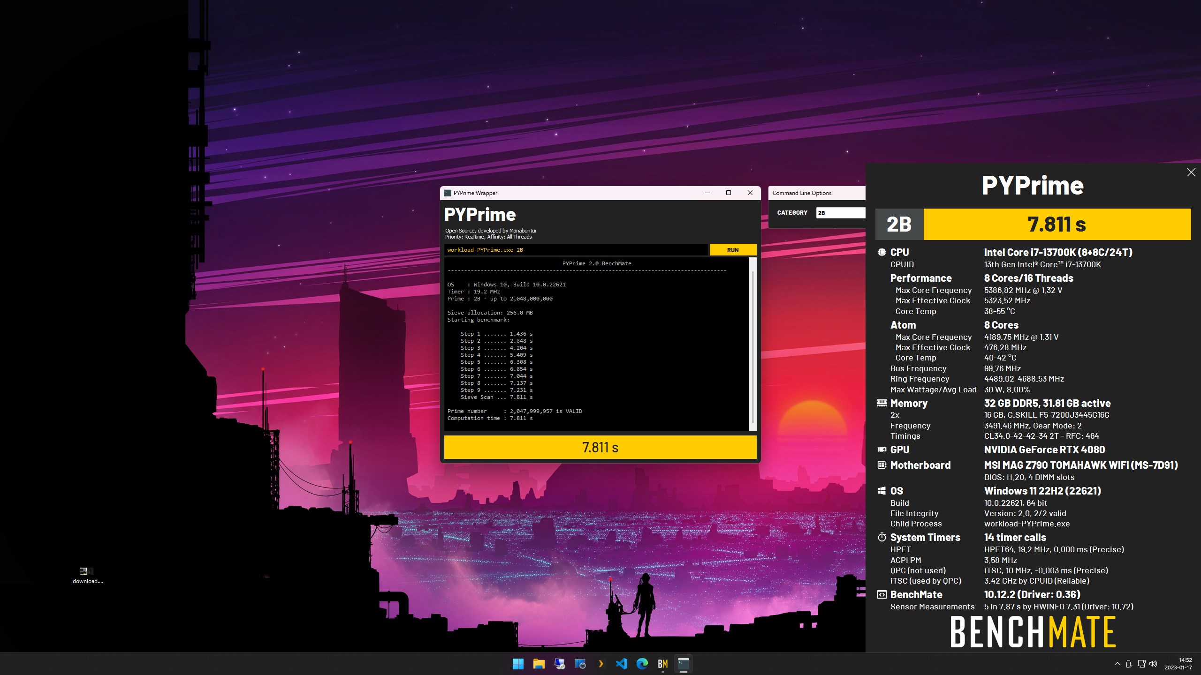Click the PYPrime console output scrollbar
Image resolution: width=1201 pixels, height=675 pixels.
[753, 344]
